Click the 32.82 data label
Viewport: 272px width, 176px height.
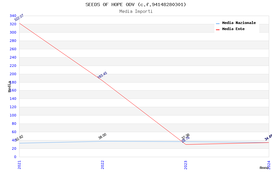click(19, 138)
